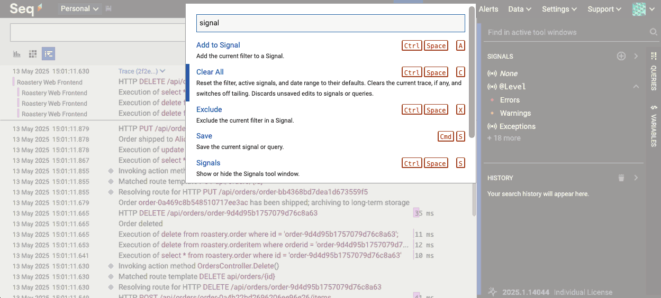Select the HTTP DELETE /api/orders/order-9d4d95b1757079d76c8a63 event

click(x=218, y=213)
